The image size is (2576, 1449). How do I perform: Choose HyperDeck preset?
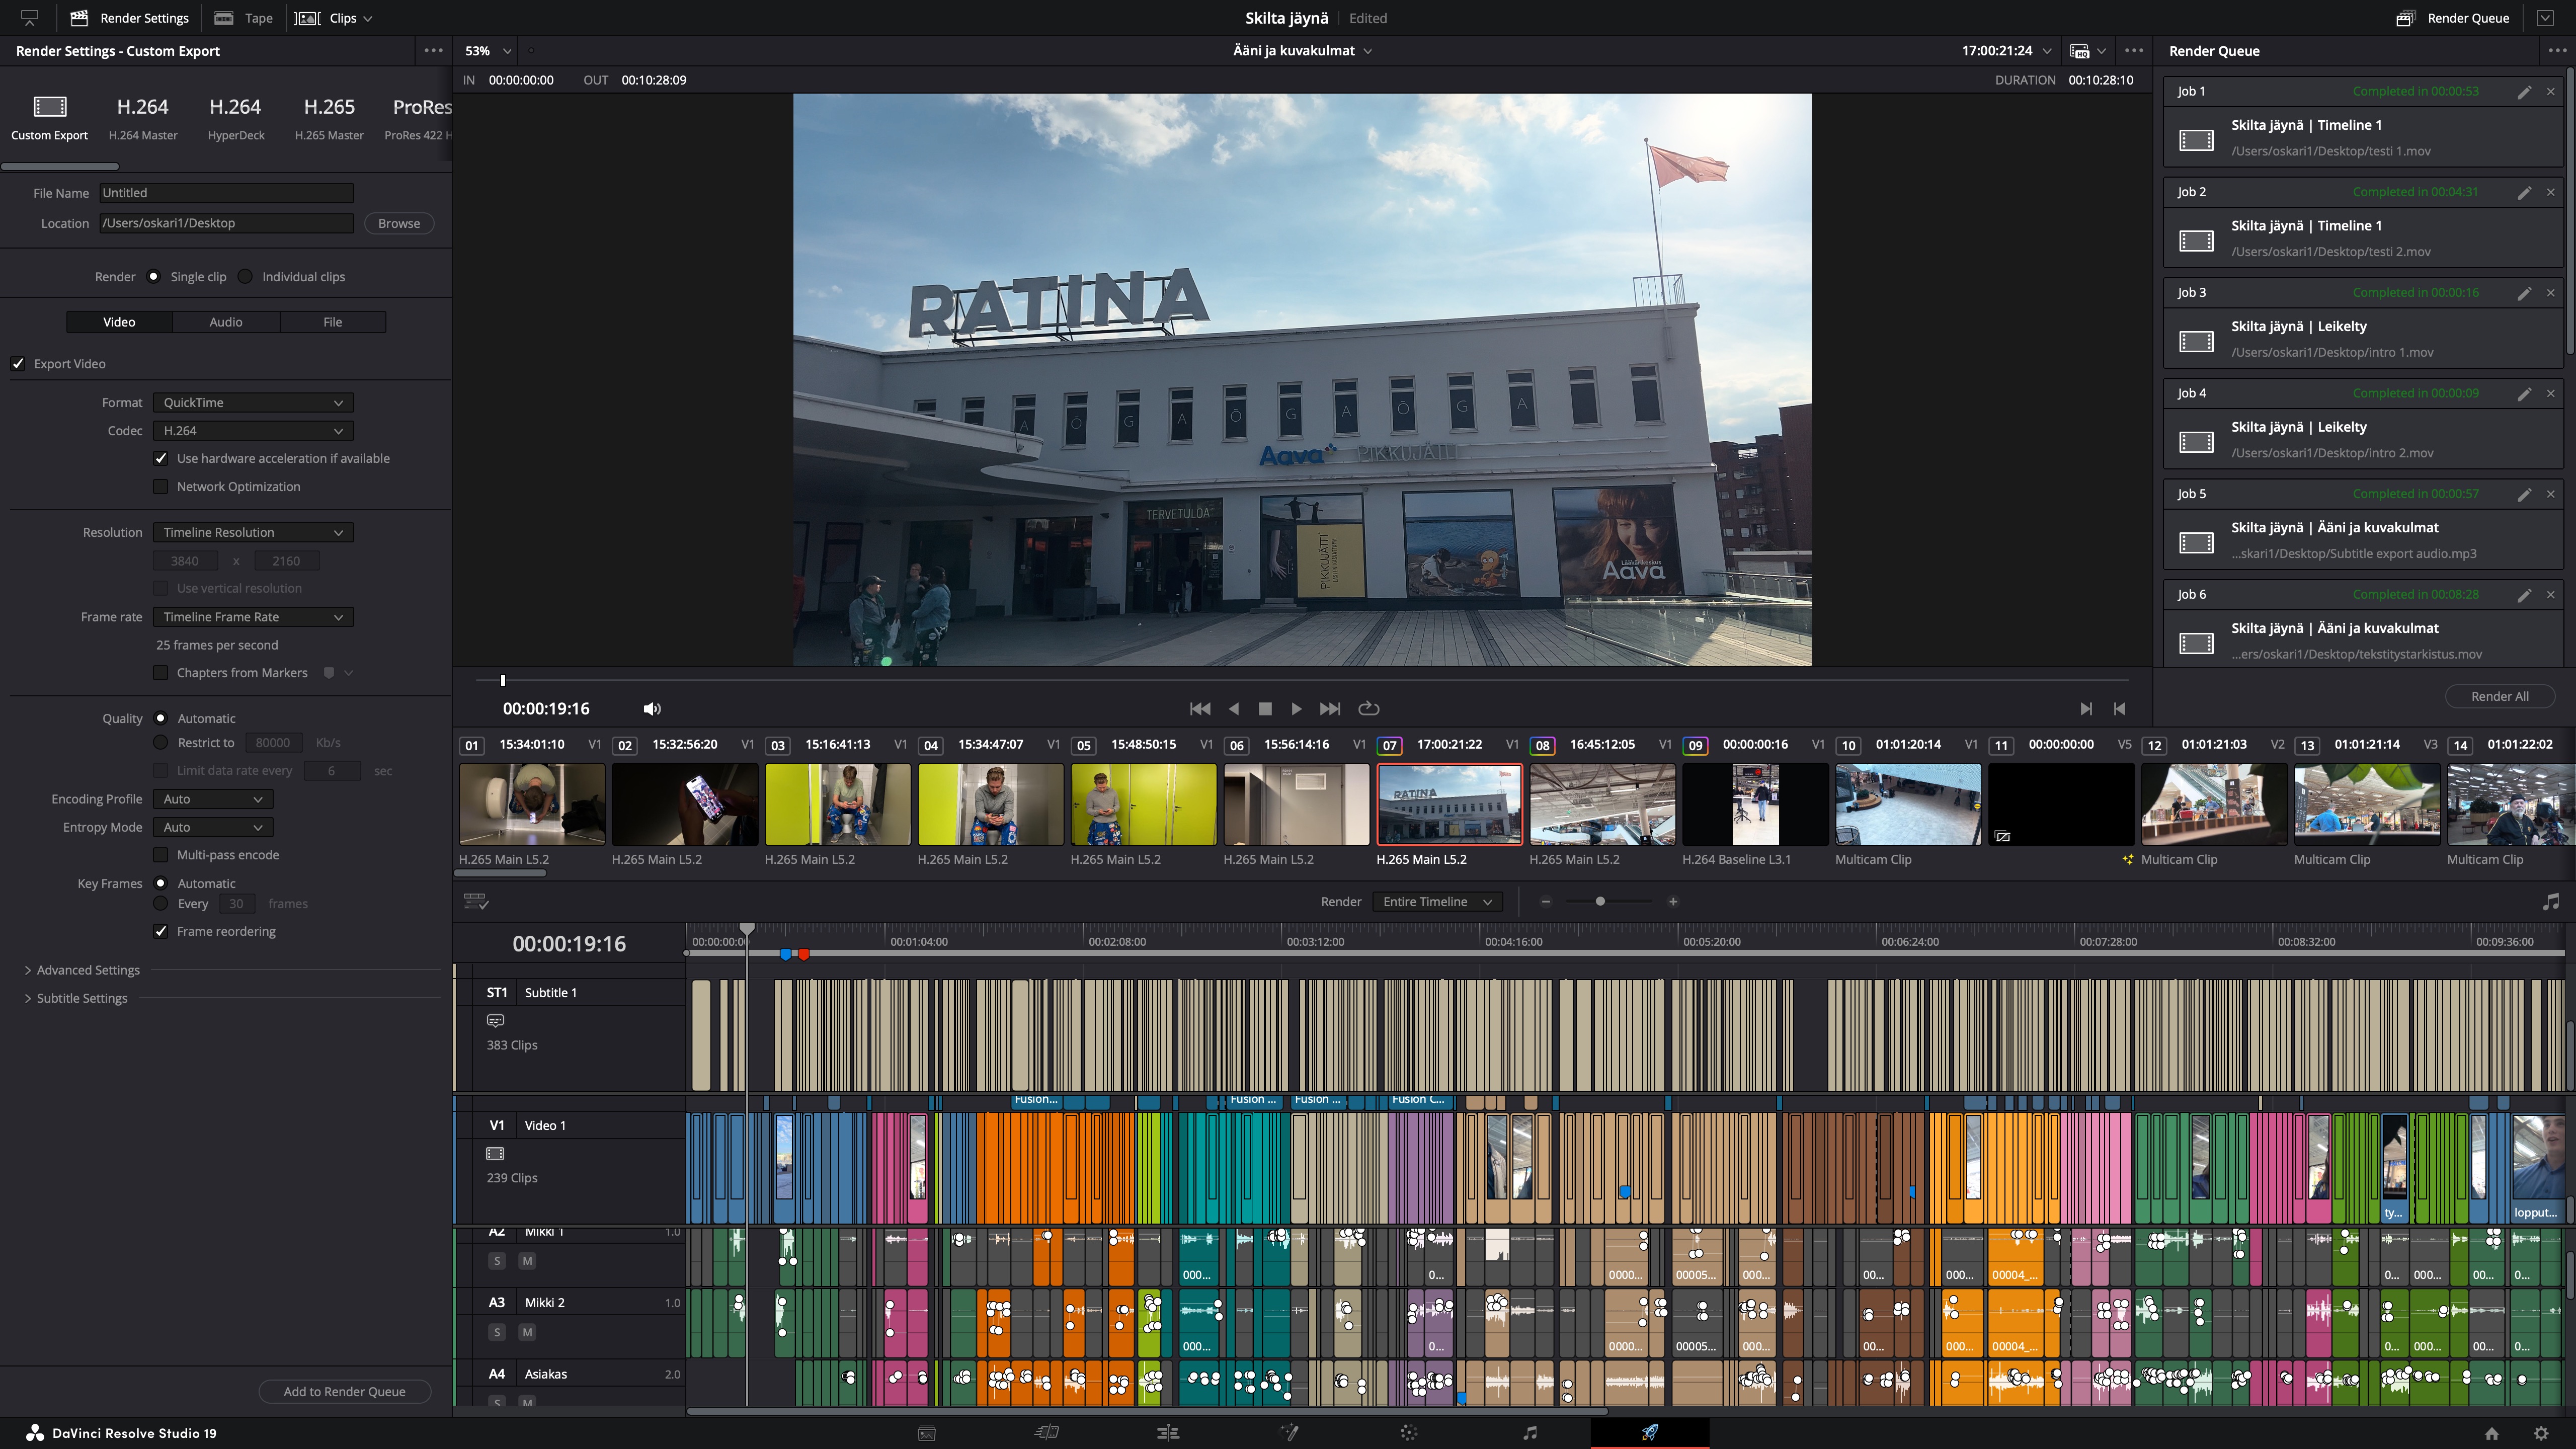[x=236, y=117]
